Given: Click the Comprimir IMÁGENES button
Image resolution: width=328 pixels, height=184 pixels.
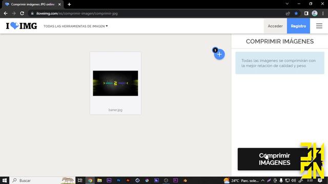Looking at the screenshot, I should pos(275,159).
